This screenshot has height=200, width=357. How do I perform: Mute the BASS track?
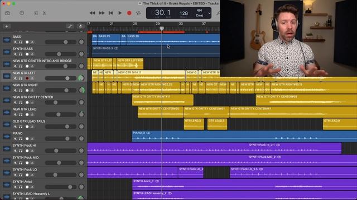[15, 42]
